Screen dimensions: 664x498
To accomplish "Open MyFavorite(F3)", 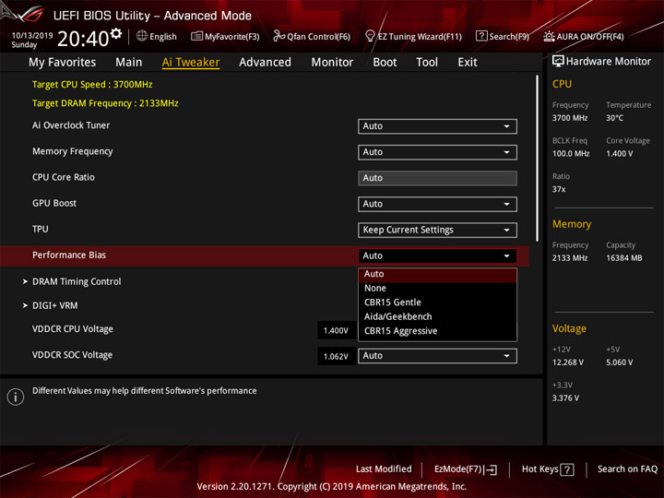I will (225, 36).
